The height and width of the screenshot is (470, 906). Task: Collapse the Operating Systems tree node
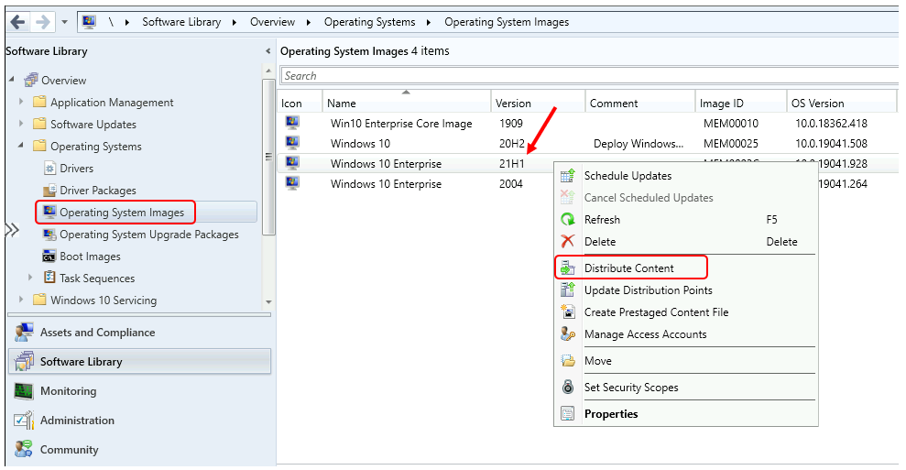pyautogui.click(x=21, y=145)
